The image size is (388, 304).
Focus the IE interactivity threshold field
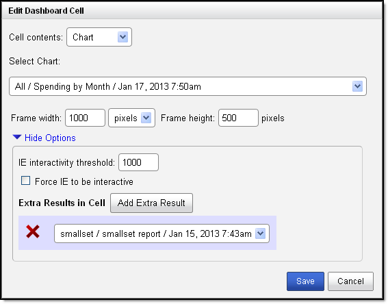[138, 162]
